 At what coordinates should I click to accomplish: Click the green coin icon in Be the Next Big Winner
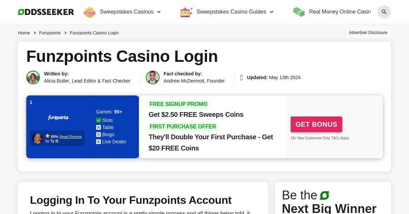click(324, 195)
